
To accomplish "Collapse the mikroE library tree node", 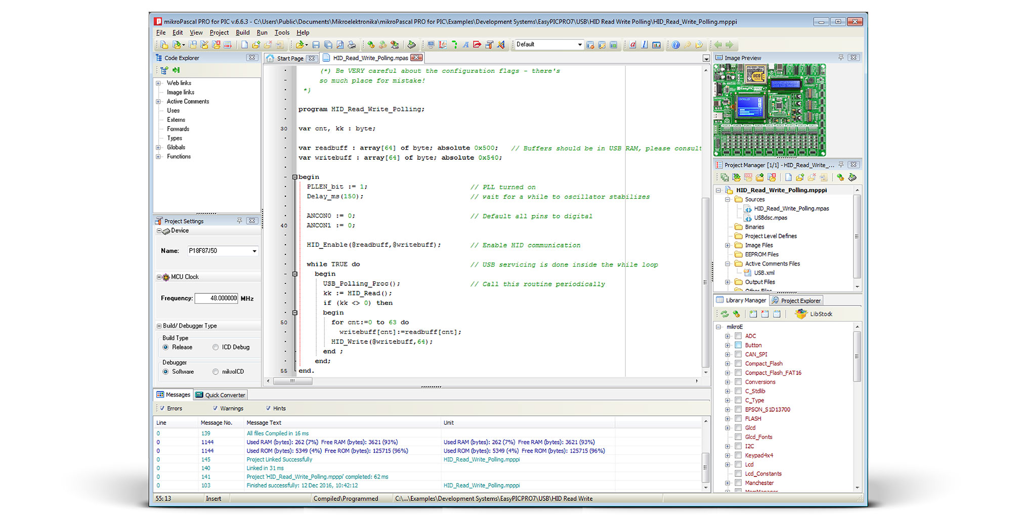I will tap(718, 327).
